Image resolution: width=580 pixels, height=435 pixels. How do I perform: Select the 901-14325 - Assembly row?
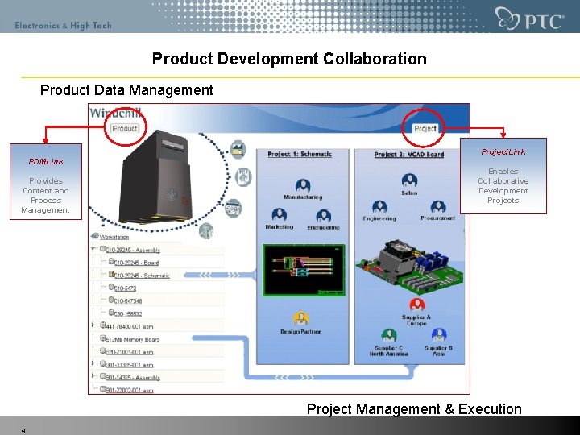157,377
